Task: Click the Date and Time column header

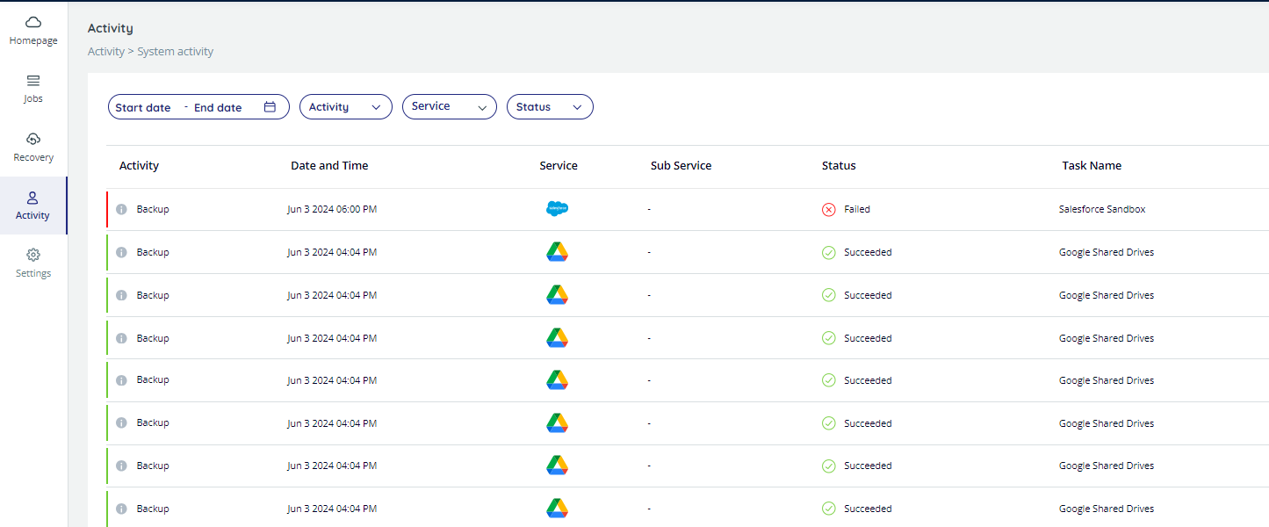Action: pyautogui.click(x=329, y=166)
